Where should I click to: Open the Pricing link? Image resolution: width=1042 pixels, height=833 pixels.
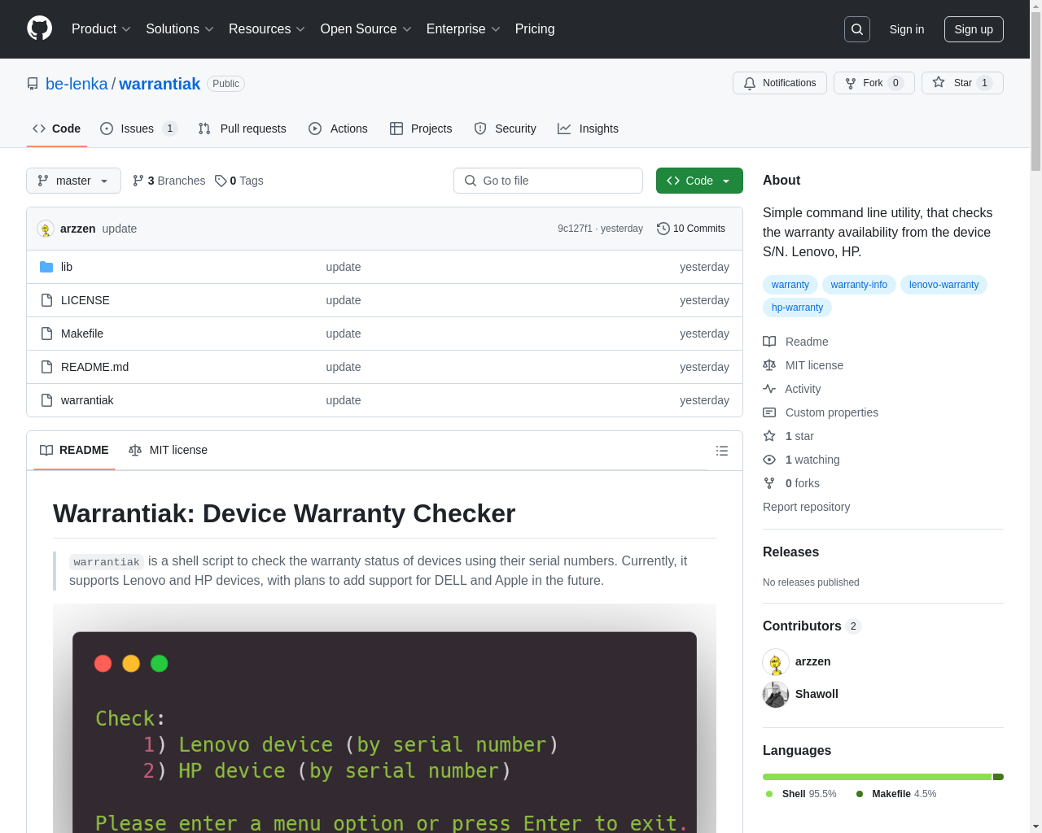[535, 29]
